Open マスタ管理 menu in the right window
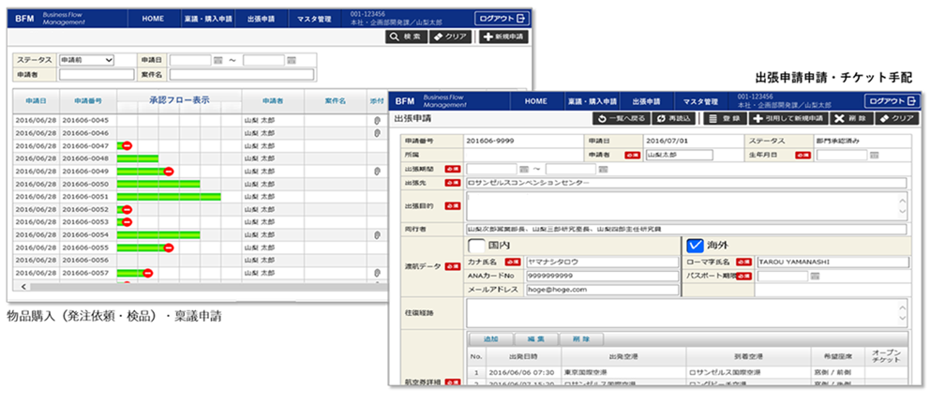 pos(699,100)
